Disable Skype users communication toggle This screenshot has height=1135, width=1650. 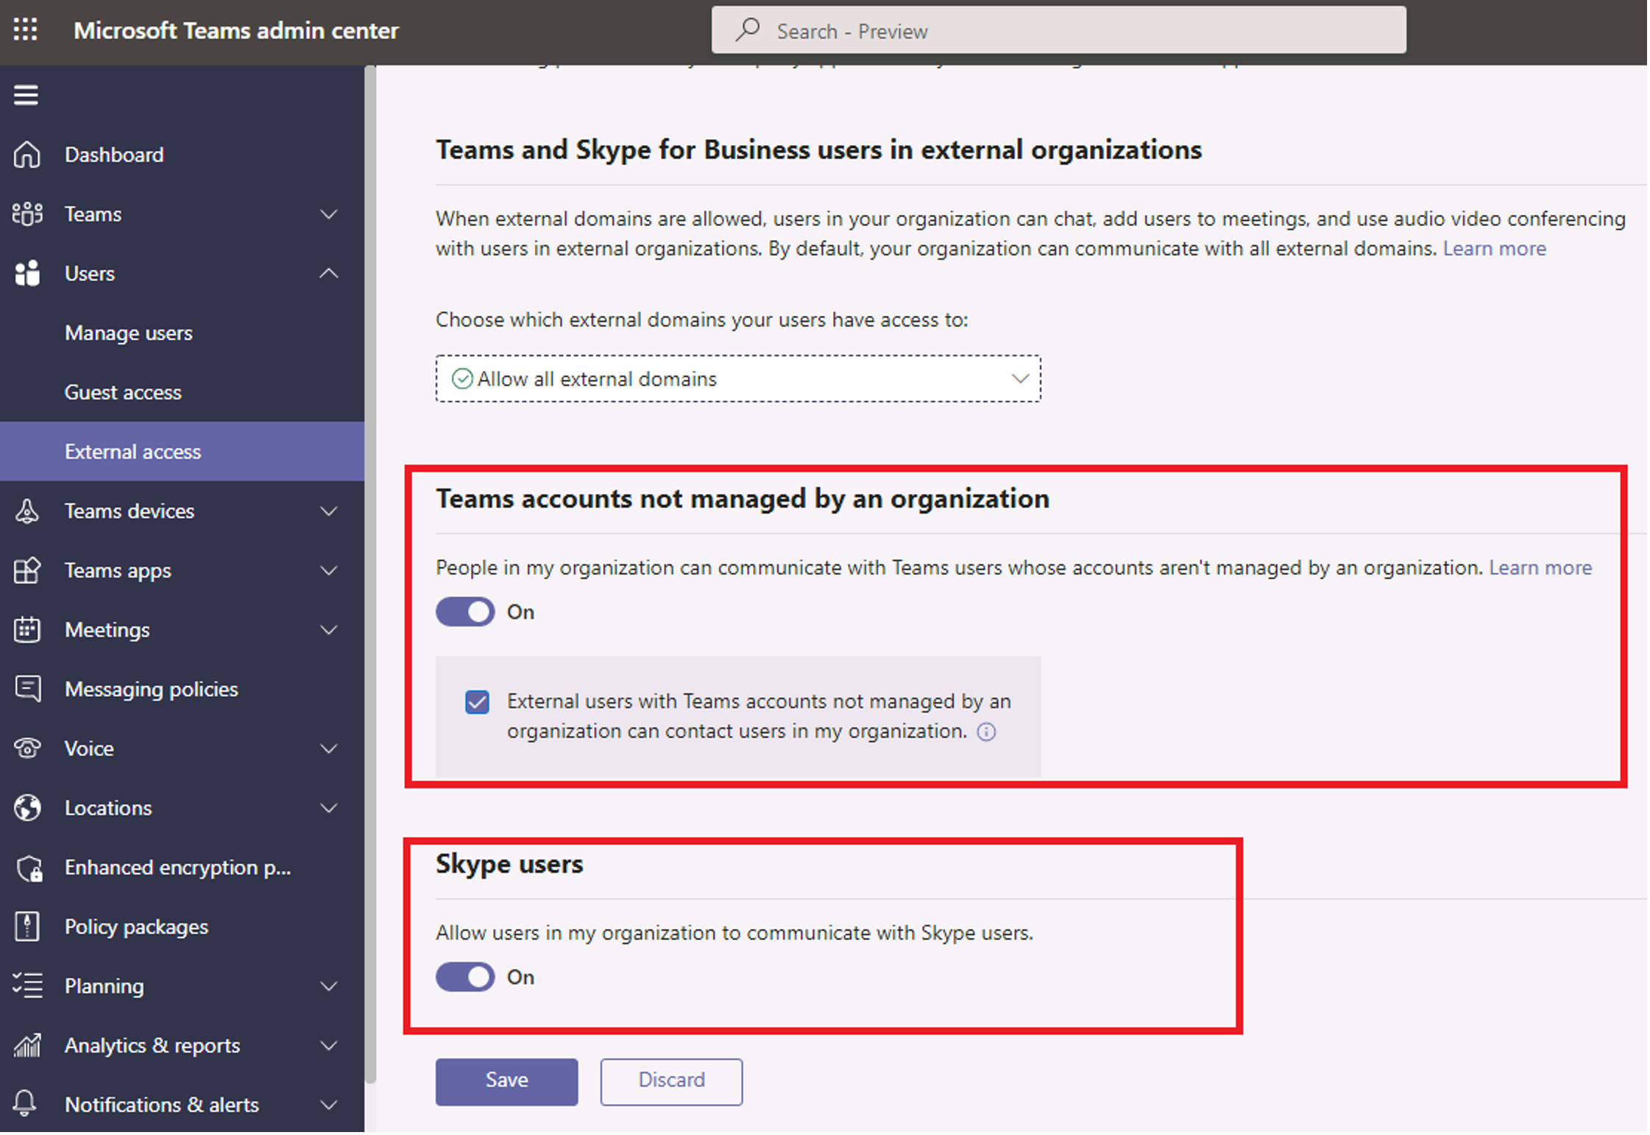(464, 977)
